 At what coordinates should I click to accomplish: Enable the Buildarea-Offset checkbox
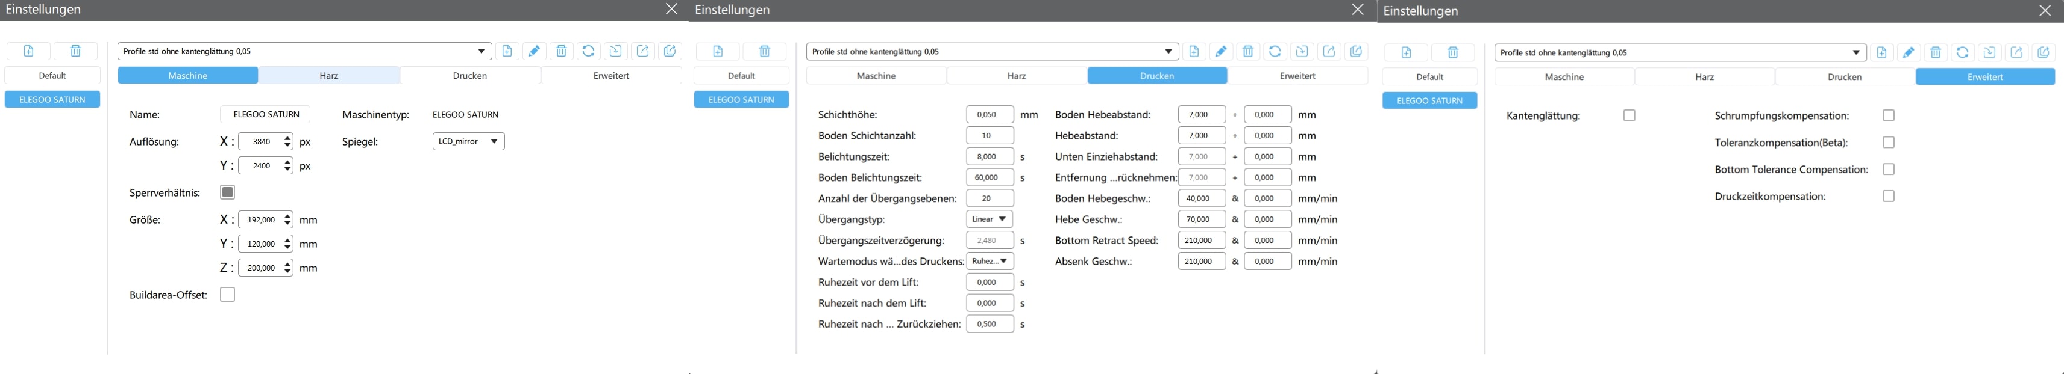pyautogui.click(x=228, y=295)
